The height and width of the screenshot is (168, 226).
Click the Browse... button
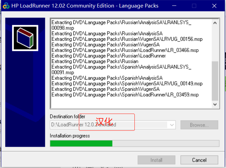tap(199, 125)
